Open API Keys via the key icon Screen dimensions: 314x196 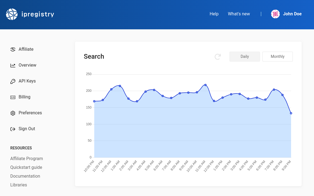[x=13, y=81]
